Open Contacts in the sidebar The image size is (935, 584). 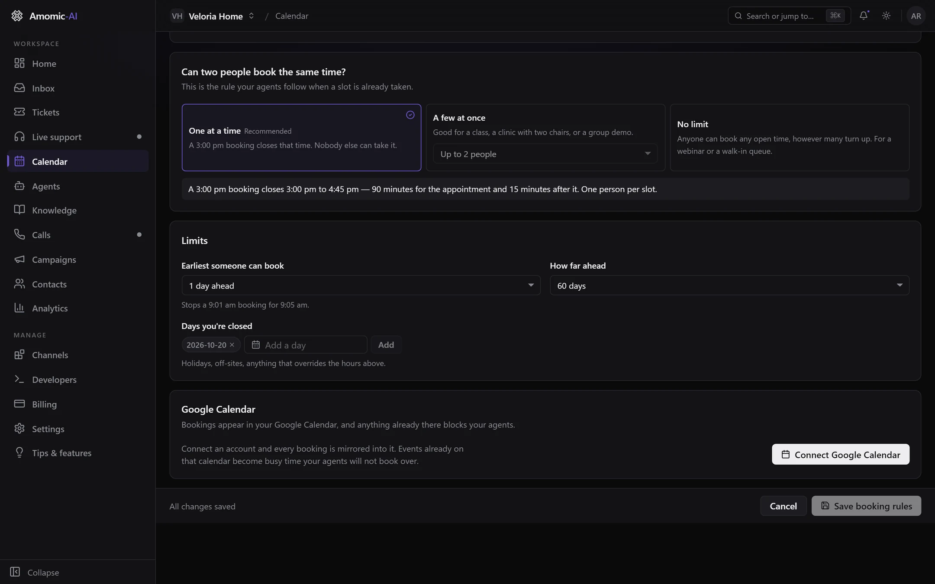pyautogui.click(x=78, y=284)
